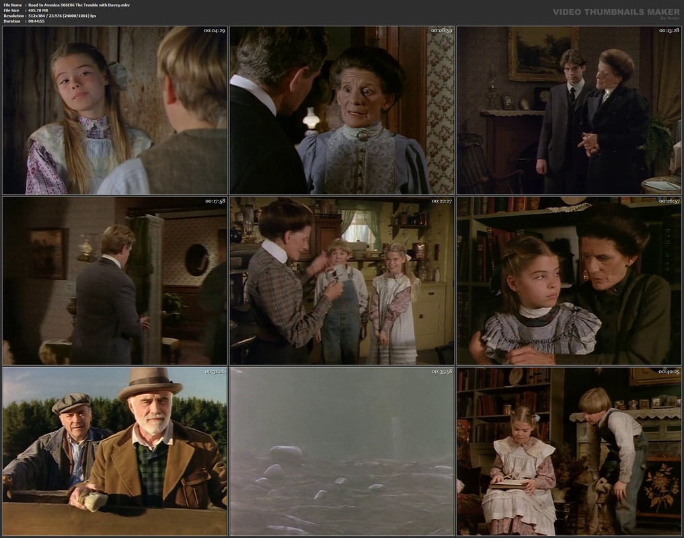
Task: Open thumbnail of elderly woman in blue dress
Action: (342, 110)
